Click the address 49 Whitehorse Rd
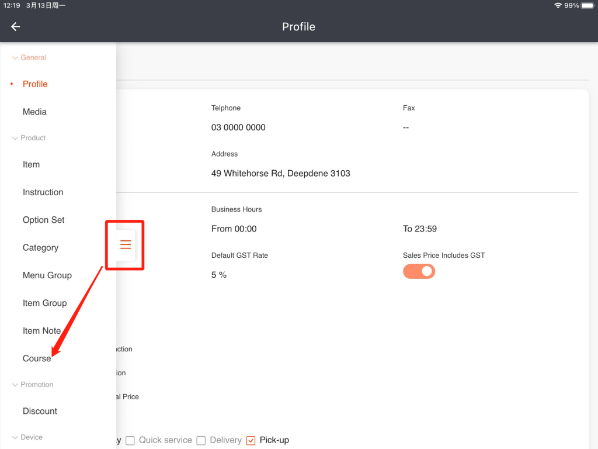Image resolution: width=598 pixels, height=449 pixels. 280,174
